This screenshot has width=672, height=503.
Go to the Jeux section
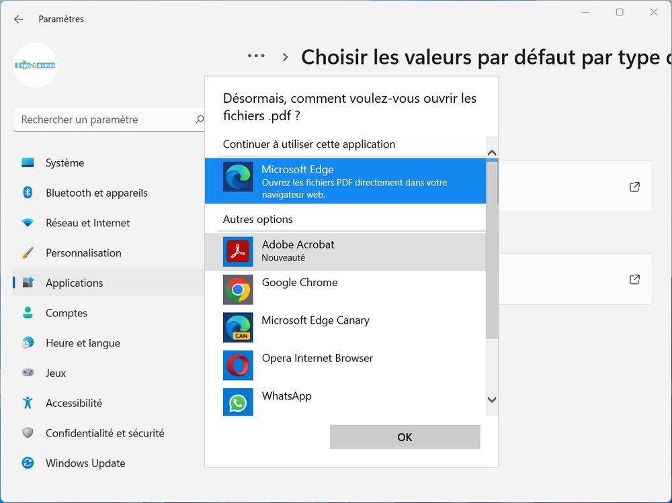[x=110, y=373]
